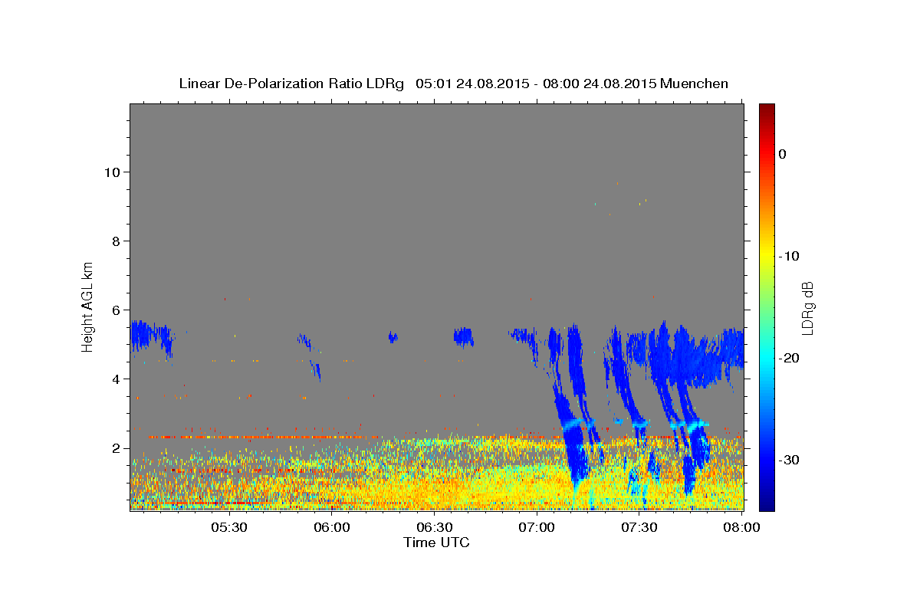Click the height tick label '4'
This screenshot has width=920, height=613.
point(117,379)
